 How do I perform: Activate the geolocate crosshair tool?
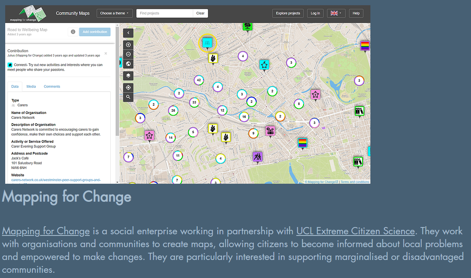[128, 87]
